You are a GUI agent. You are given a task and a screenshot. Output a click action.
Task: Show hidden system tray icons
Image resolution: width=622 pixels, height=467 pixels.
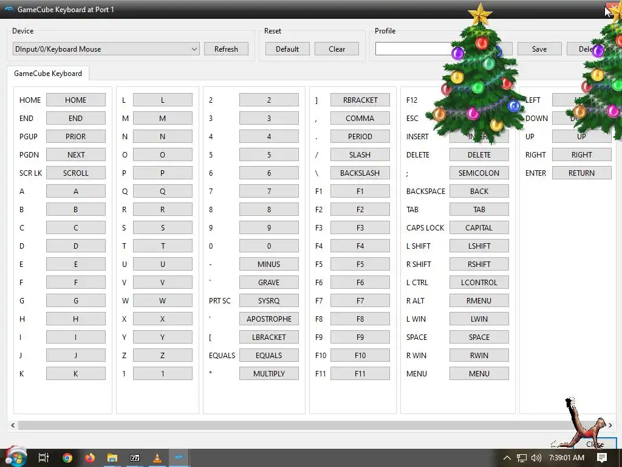pos(507,458)
